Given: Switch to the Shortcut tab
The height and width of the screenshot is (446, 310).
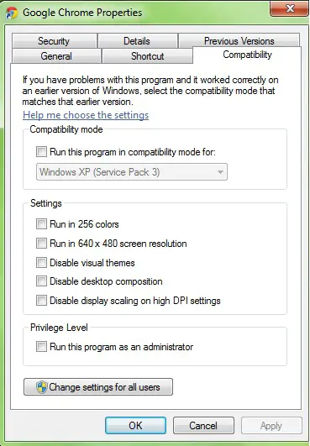Looking at the screenshot, I should point(147,56).
